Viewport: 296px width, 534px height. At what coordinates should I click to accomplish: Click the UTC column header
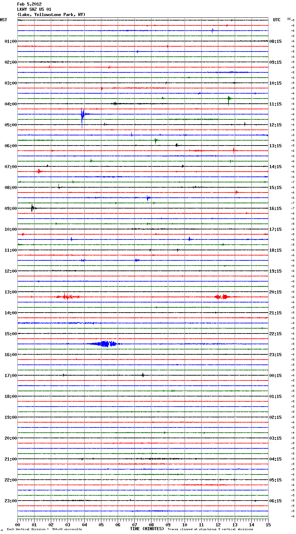coord(277,20)
